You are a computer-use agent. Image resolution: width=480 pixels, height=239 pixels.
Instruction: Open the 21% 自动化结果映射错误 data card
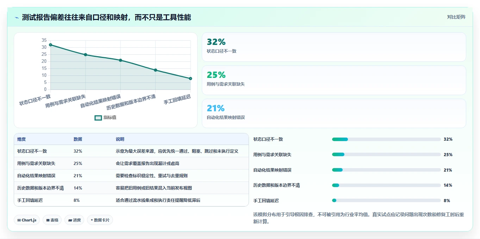pyautogui.click(x=334, y=113)
